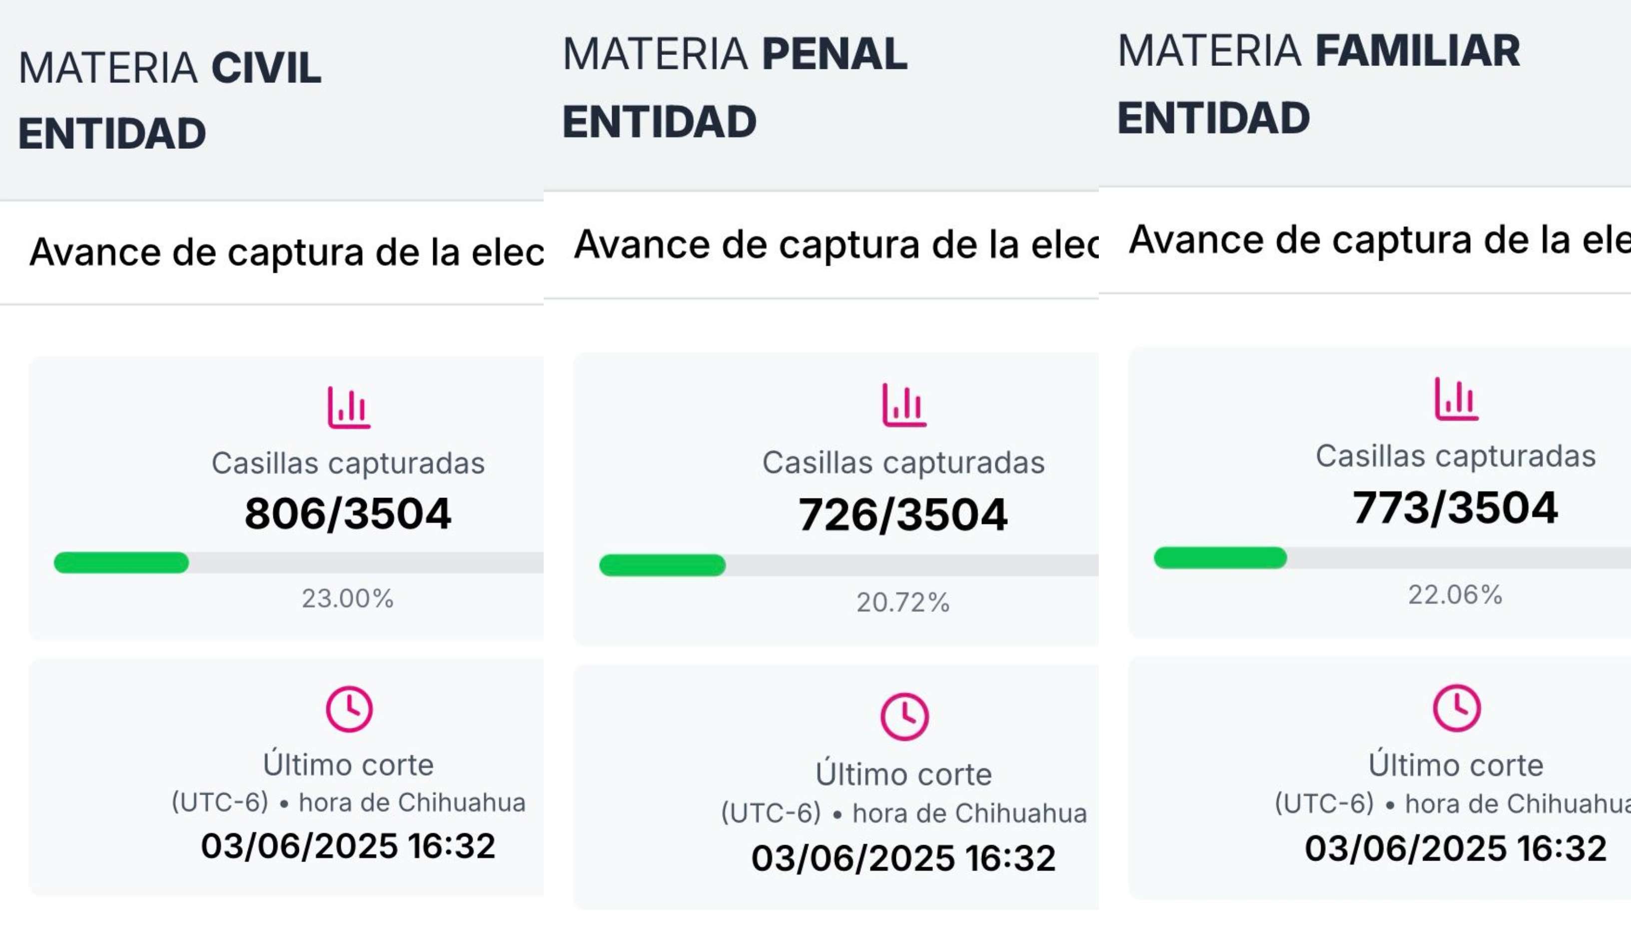Click the 20.72% progress percentage

point(902,602)
